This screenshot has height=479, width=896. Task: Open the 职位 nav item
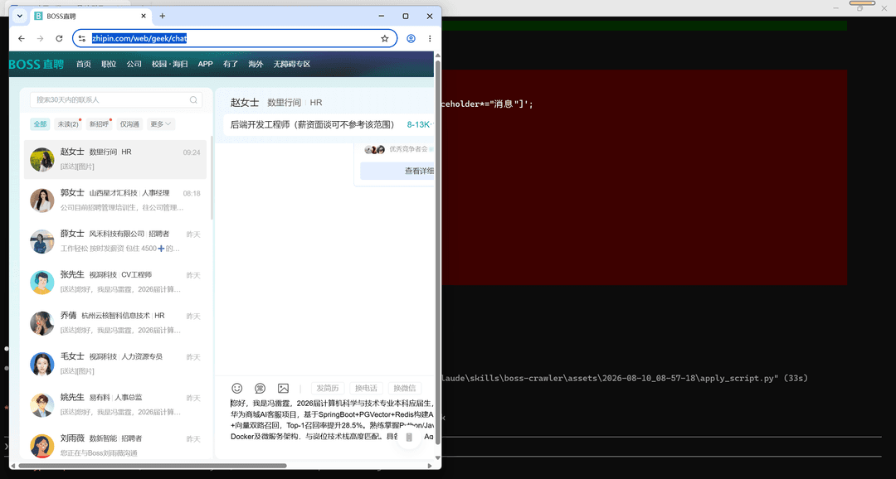pos(109,64)
